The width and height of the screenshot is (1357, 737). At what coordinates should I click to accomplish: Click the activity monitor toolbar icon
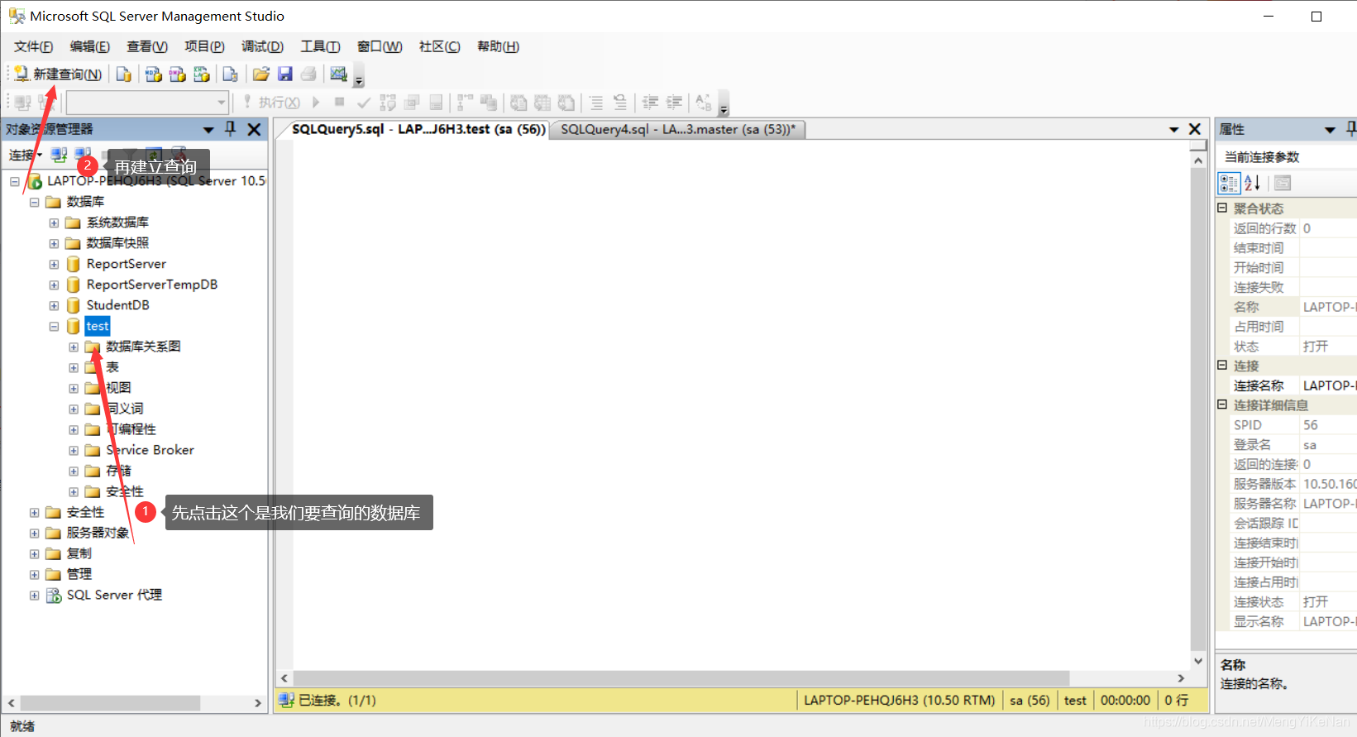click(338, 74)
